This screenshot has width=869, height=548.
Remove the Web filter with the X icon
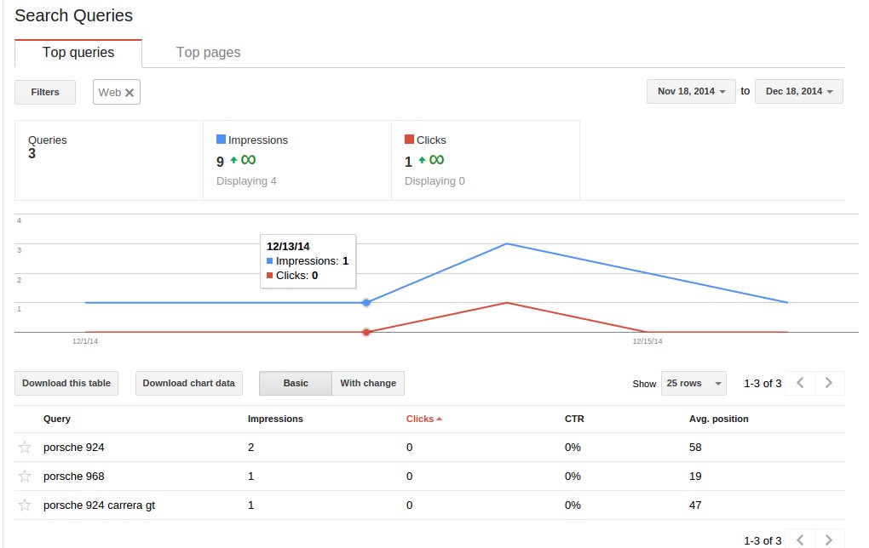[x=129, y=93]
